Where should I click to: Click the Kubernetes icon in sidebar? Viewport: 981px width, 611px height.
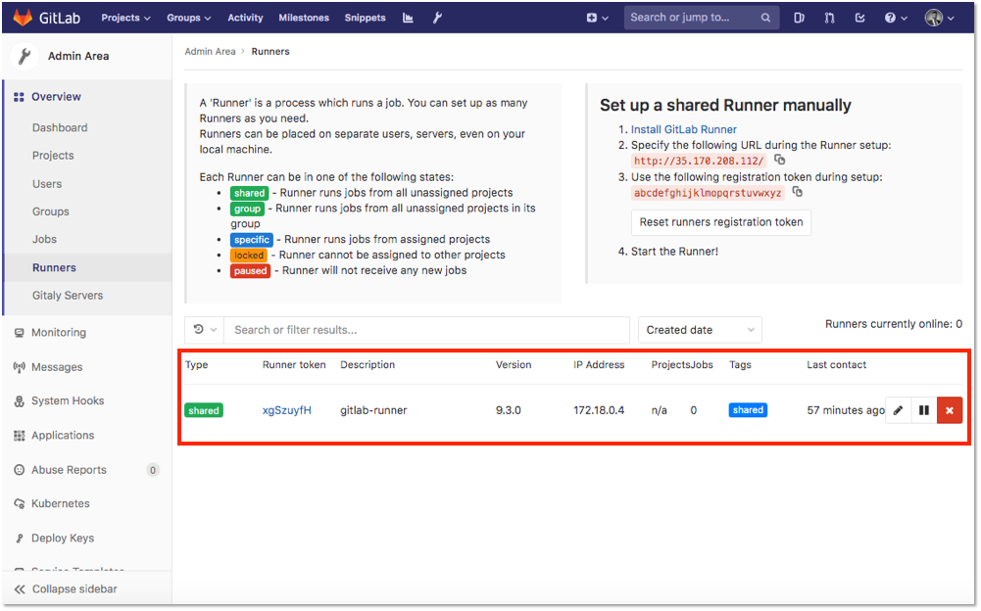[20, 503]
